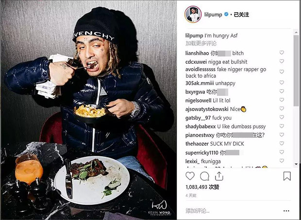The image size is (301, 220).
Task: Share the post using the upload icon
Action: 219,176
